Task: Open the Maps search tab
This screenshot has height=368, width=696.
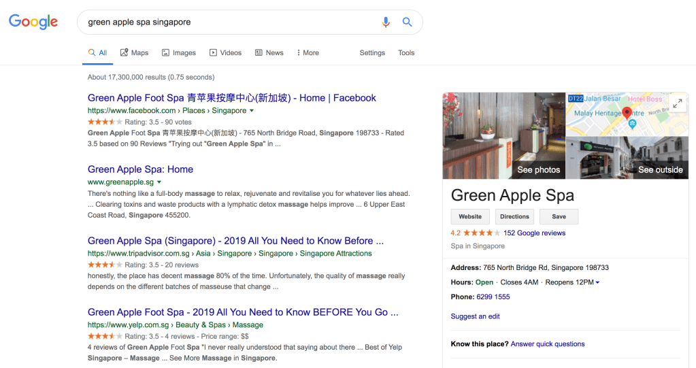Action: pyautogui.click(x=134, y=52)
